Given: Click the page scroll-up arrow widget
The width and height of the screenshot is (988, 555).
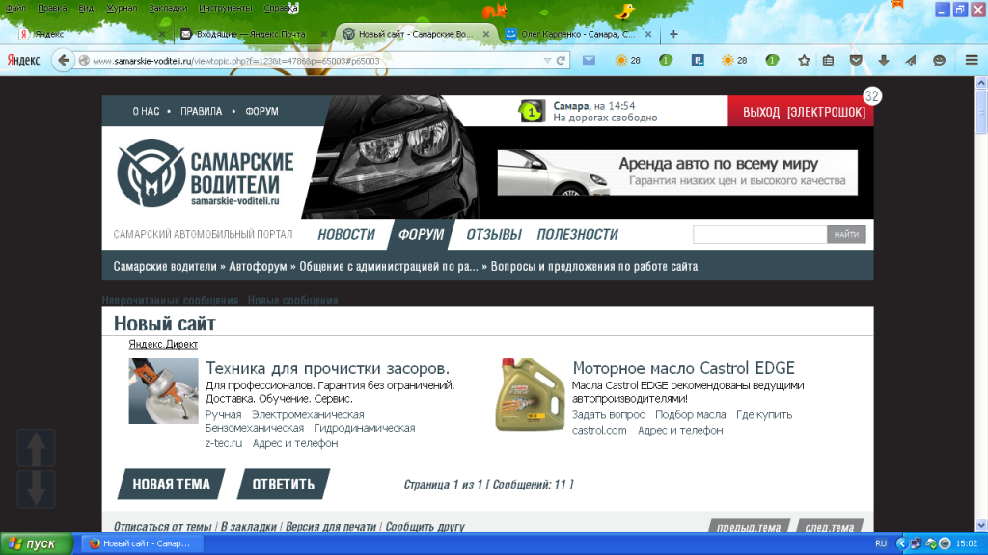Looking at the screenshot, I should (x=36, y=448).
